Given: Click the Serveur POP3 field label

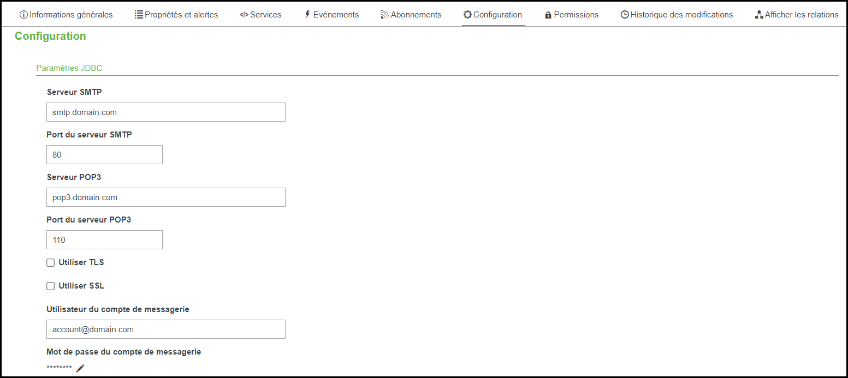Looking at the screenshot, I should 74,177.
